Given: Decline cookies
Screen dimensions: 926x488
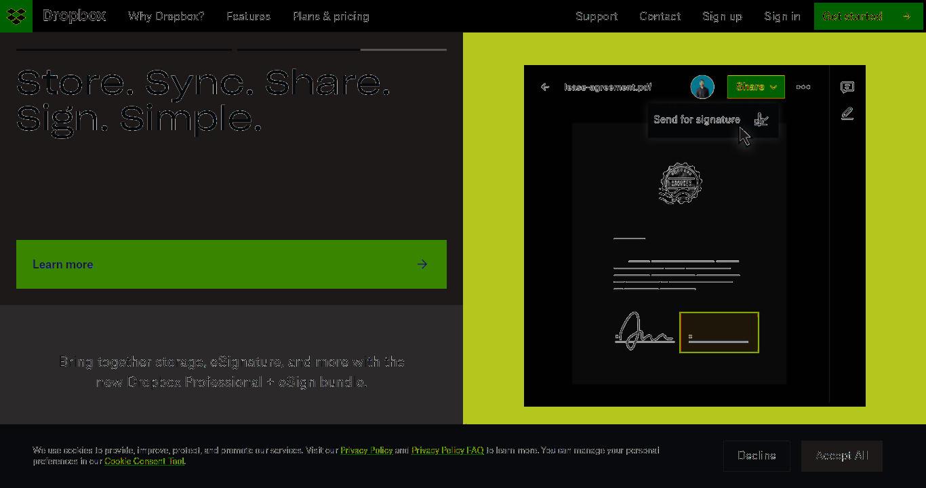Looking at the screenshot, I should click(x=757, y=455).
